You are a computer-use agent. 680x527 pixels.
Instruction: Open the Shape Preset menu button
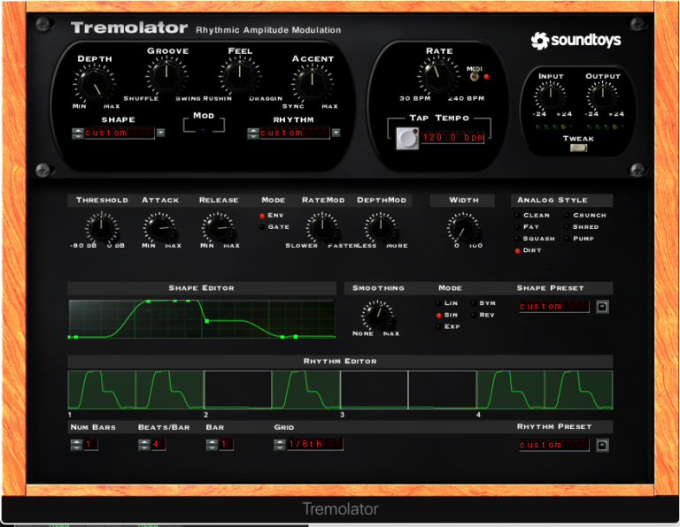(602, 307)
